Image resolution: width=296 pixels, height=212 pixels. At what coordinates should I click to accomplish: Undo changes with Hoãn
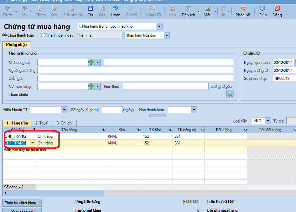[x=115, y=11]
